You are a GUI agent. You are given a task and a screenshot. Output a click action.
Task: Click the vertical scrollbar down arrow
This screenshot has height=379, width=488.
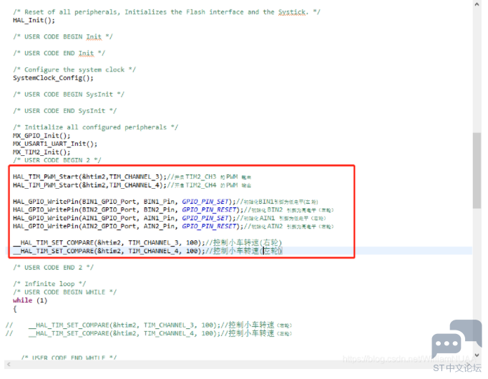point(477,355)
